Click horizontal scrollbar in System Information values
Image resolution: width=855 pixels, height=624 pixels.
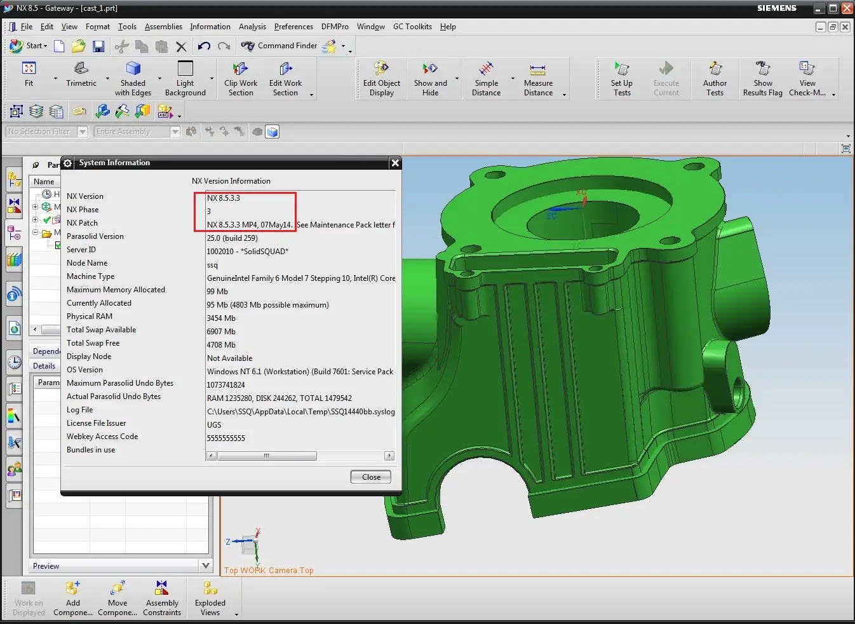(267, 456)
